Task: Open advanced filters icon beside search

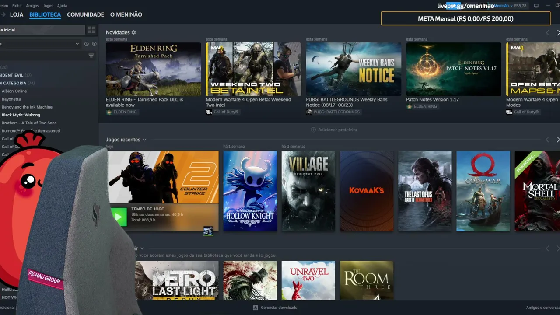Action: 91,56
